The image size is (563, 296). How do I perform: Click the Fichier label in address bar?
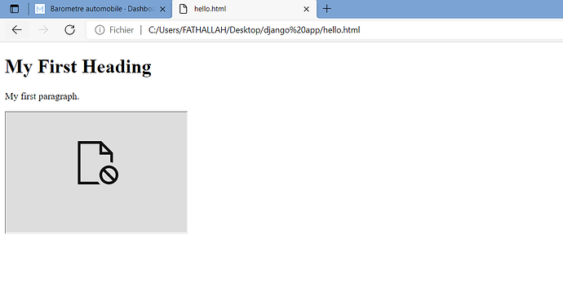[x=122, y=30]
